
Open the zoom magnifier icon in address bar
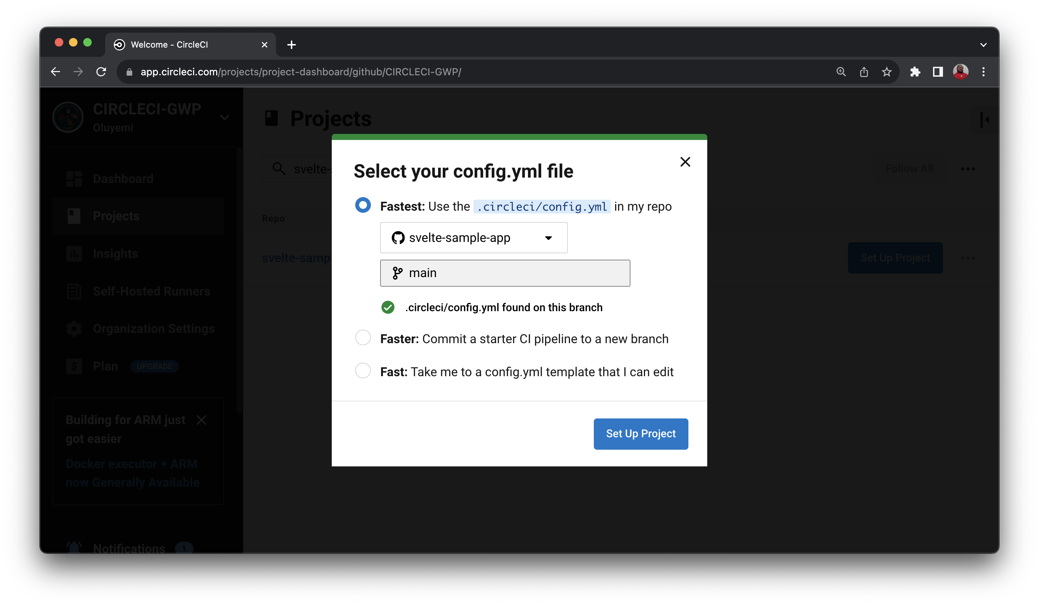[x=841, y=72]
